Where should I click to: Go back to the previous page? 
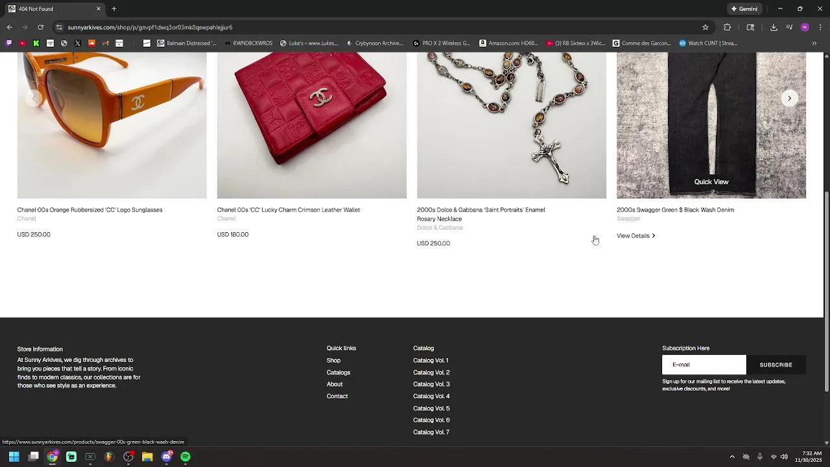[9, 27]
